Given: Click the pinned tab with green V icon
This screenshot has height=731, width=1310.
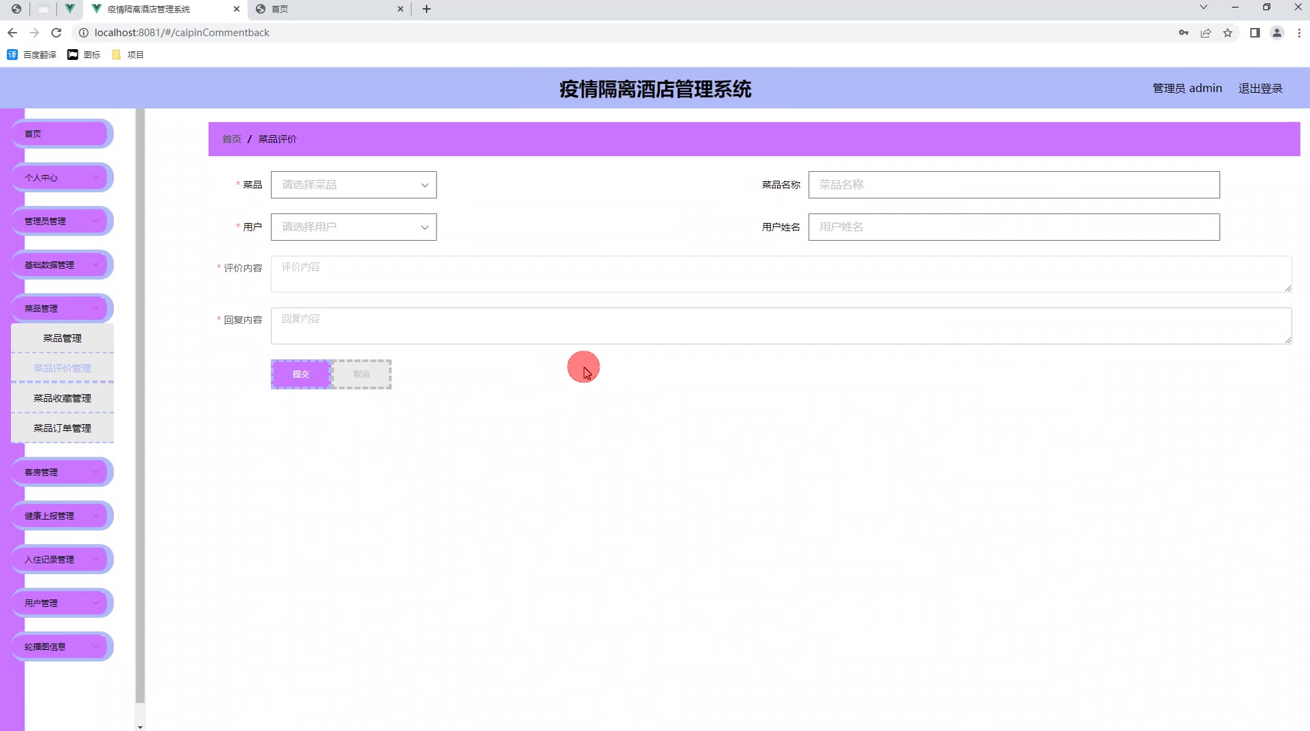Looking at the screenshot, I should [x=70, y=9].
